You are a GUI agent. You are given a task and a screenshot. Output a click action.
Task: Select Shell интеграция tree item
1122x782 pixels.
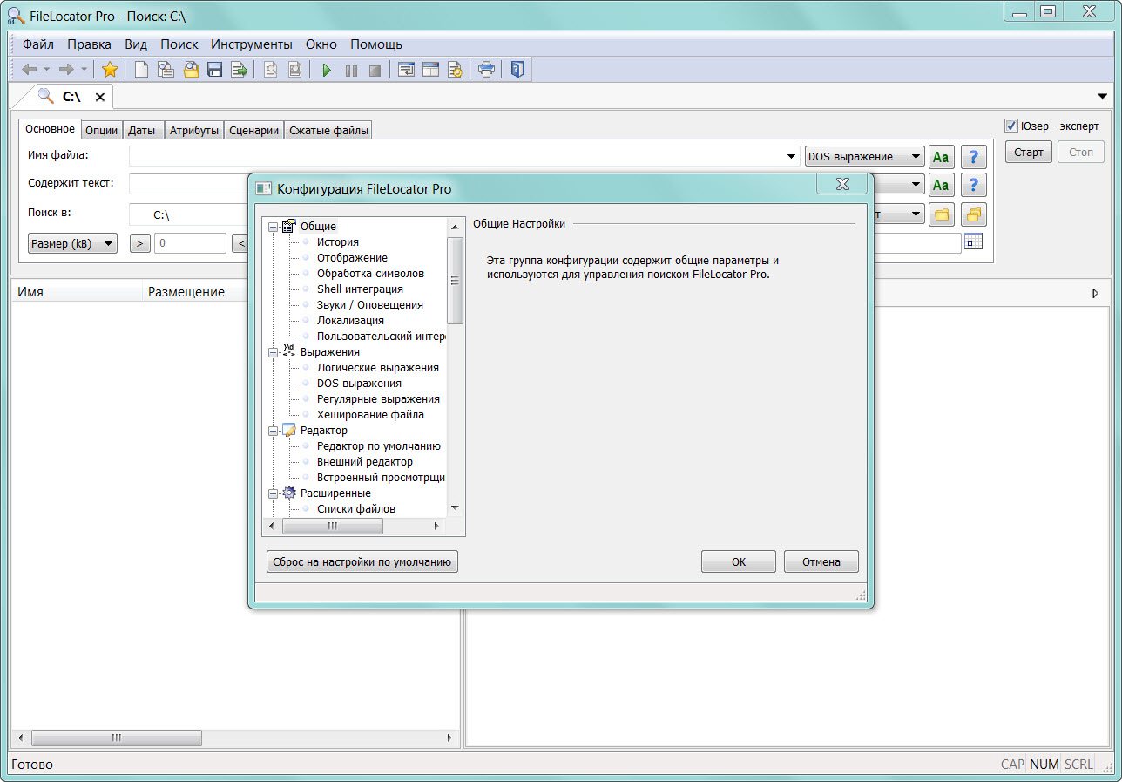360,289
